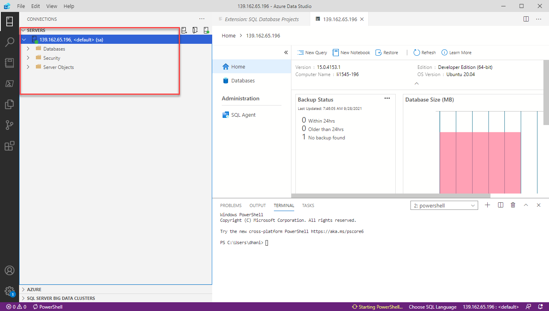The image size is (549, 311).
Task: Open the Notebooks view in activity bar
Action: pos(10,63)
